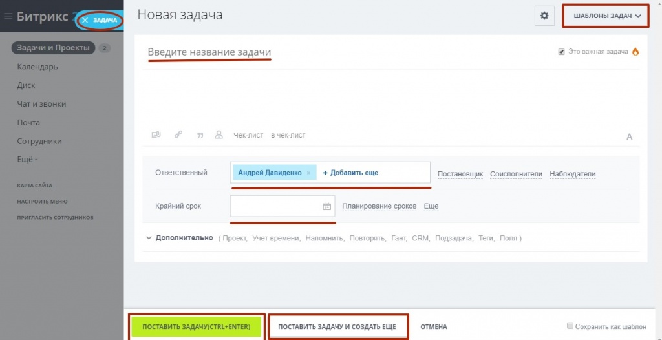Open the 'Шаблоны задач' dropdown
Image resolution: width=662 pixels, height=340 pixels.
tap(605, 16)
